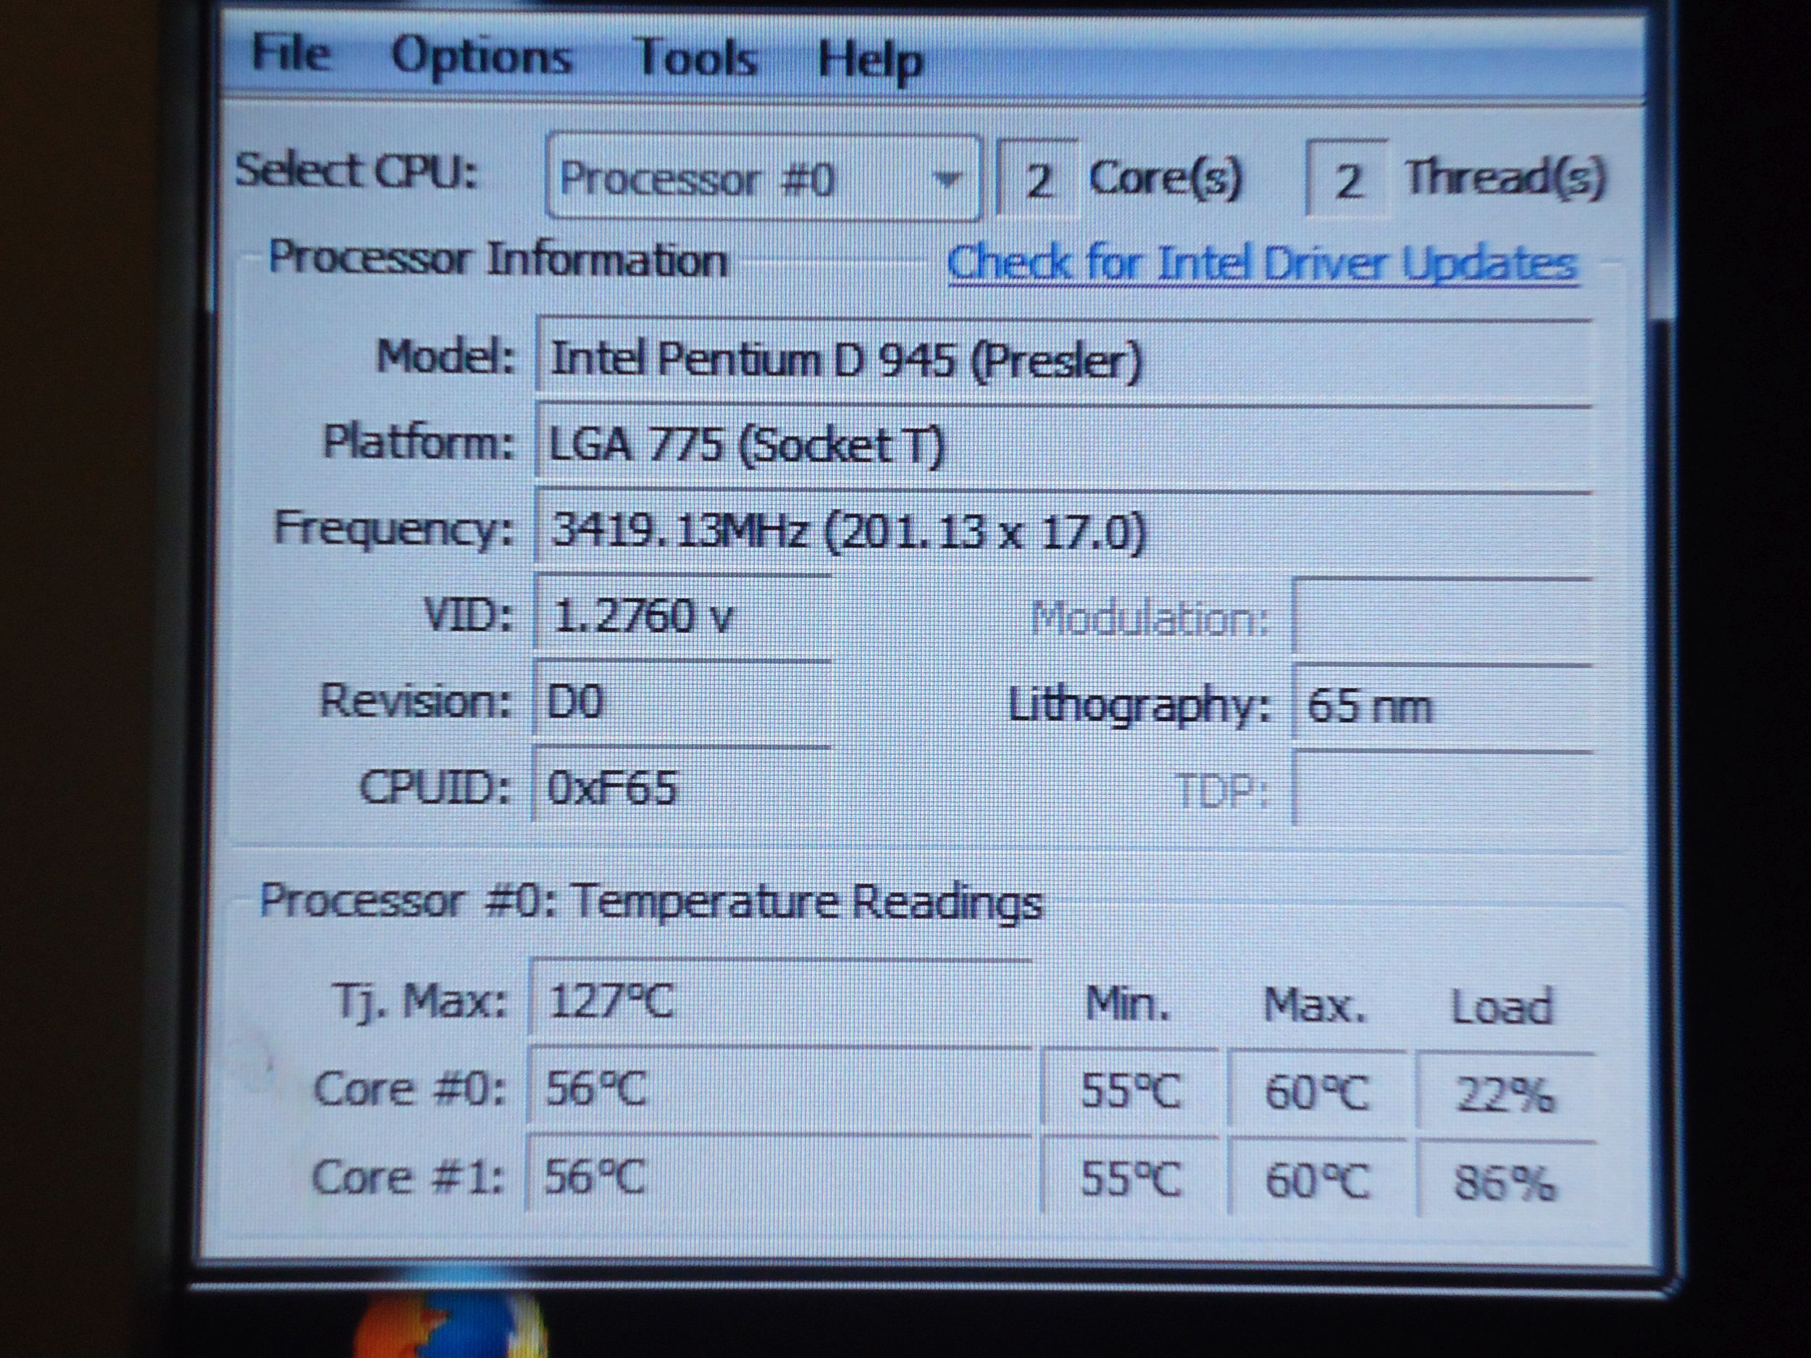This screenshot has width=1811, height=1358.
Task: Open the Tools menu
Action: pyautogui.click(x=695, y=59)
